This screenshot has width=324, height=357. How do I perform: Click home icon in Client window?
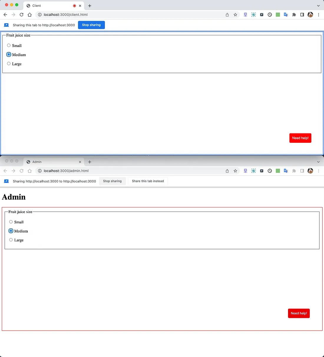point(29,15)
